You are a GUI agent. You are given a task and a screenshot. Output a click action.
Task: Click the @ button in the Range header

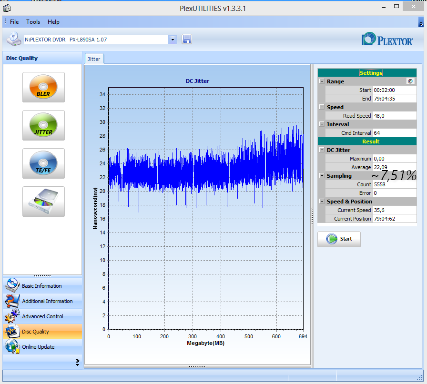pyautogui.click(x=410, y=81)
